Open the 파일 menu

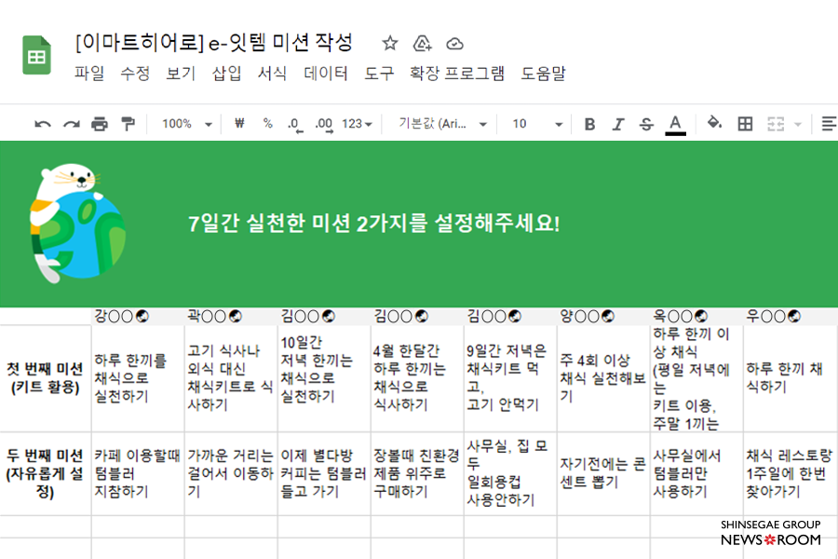tap(89, 74)
